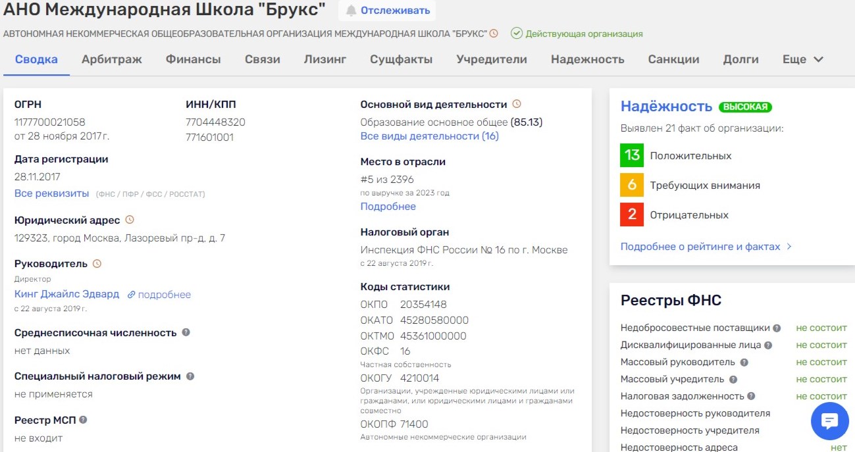The image size is (855, 452).
Task: Open the Сущфакты tab
Action: (402, 59)
